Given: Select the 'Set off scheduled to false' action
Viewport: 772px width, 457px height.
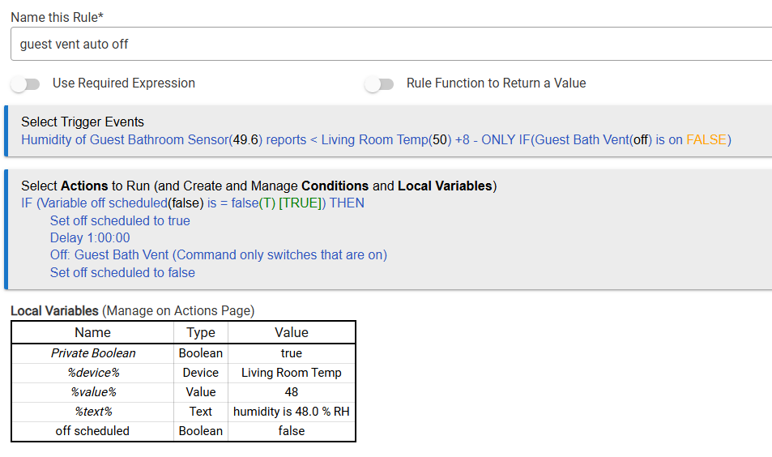Looking at the screenshot, I should tap(122, 272).
